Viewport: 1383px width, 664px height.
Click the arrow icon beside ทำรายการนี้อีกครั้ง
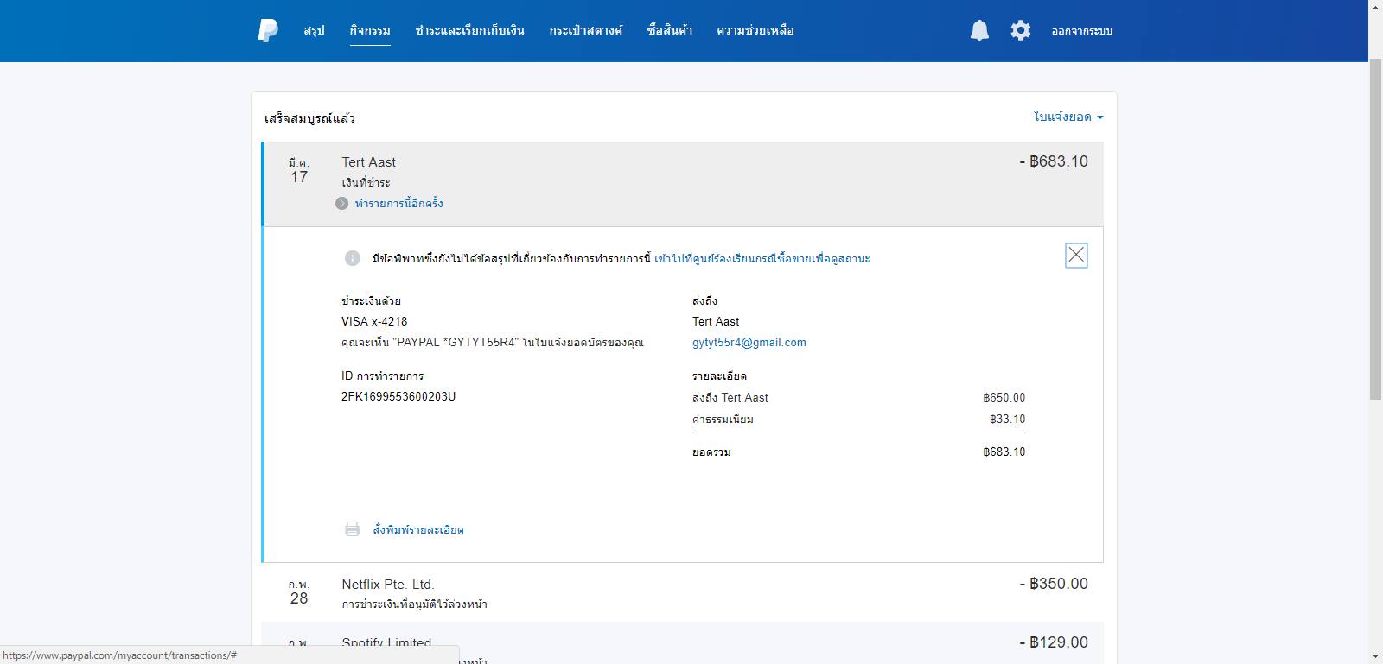[342, 204]
